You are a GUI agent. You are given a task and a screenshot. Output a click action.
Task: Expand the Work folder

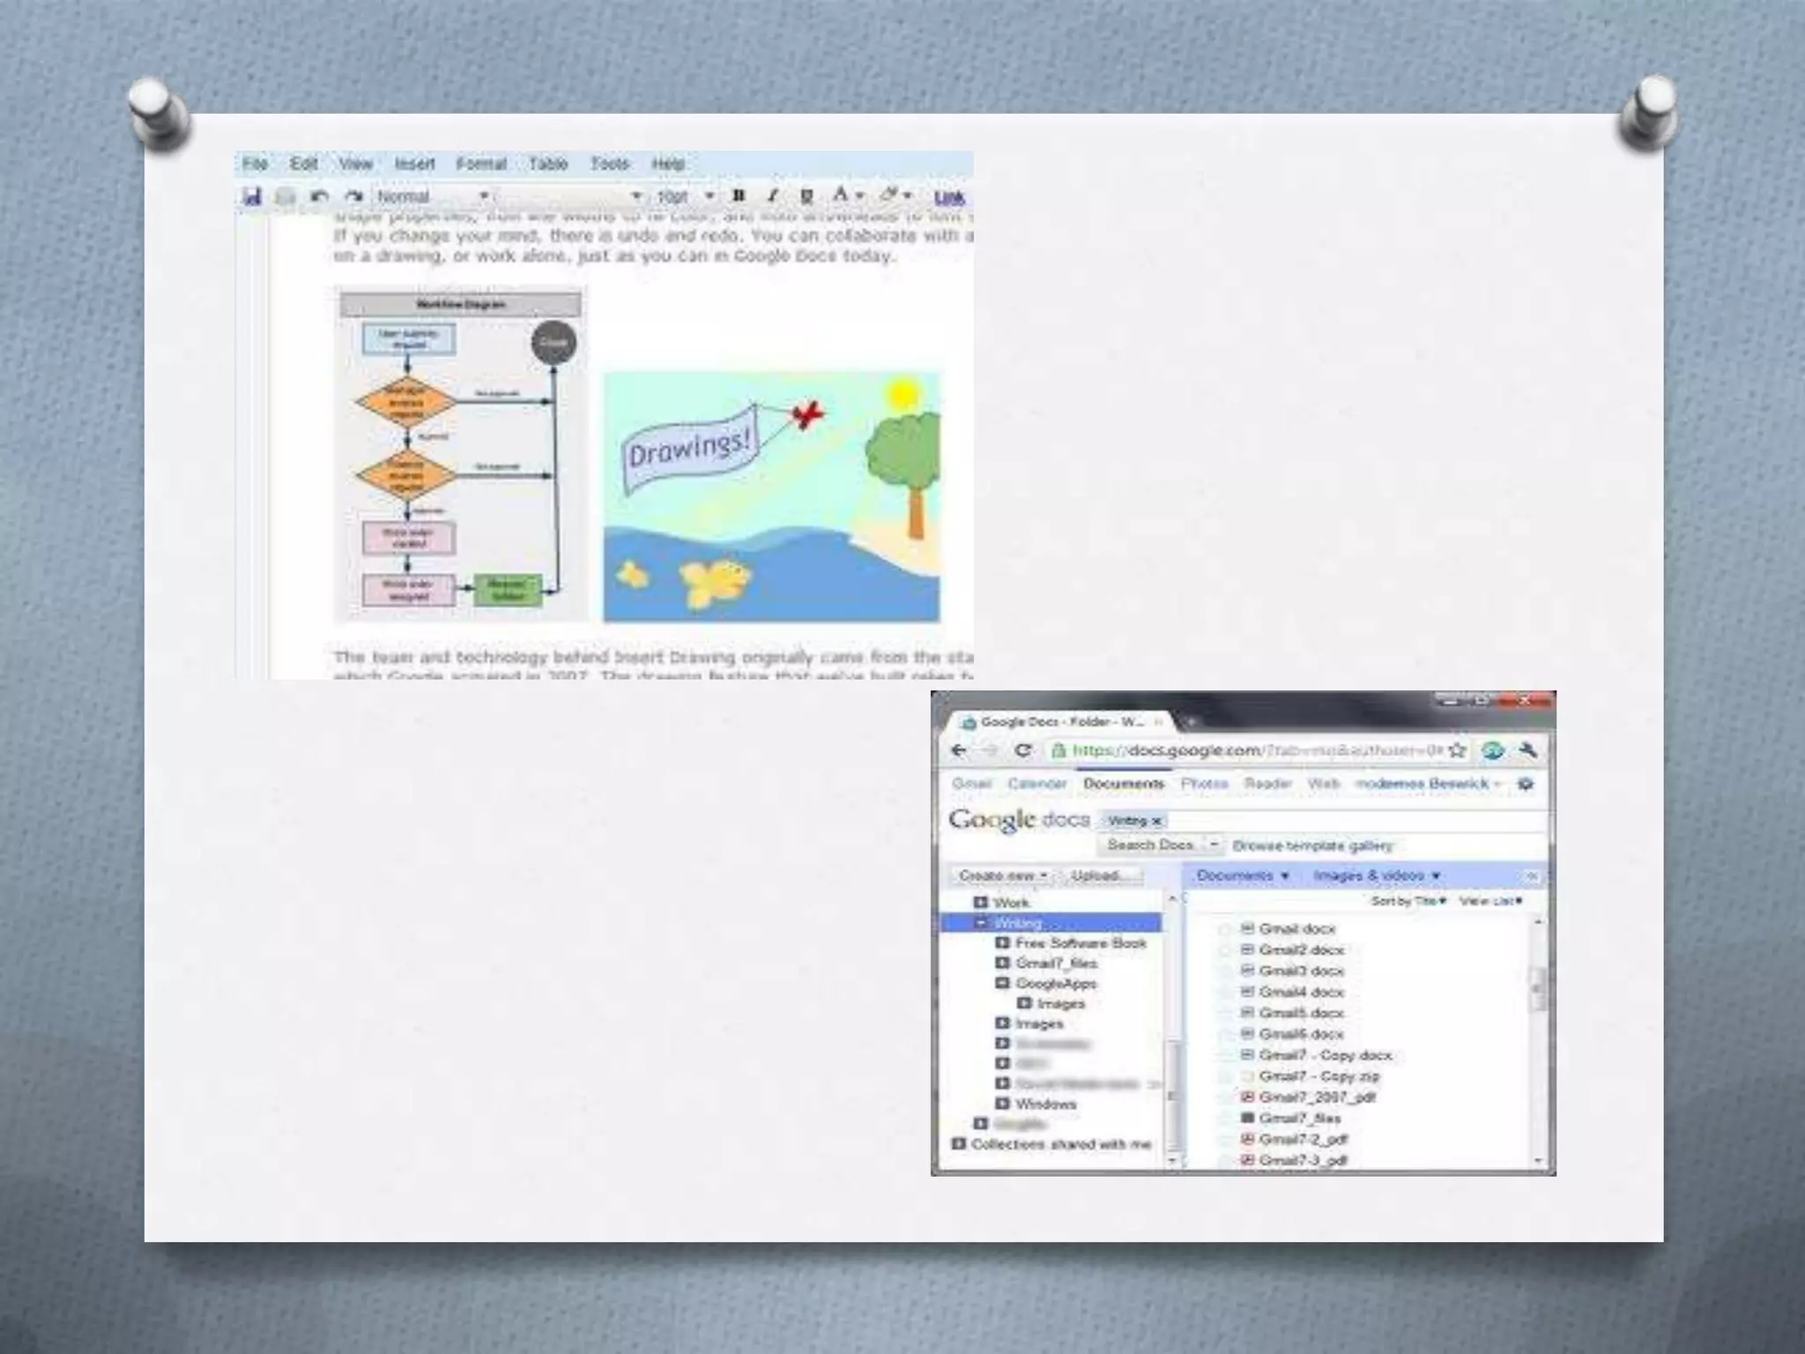980,903
